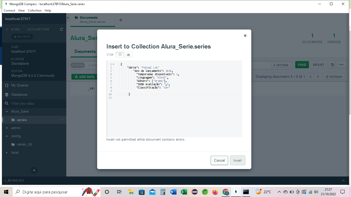Click the Documents sub-tab
Screen dimensions: 351x197
pyautogui.click(x=85, y=52)
